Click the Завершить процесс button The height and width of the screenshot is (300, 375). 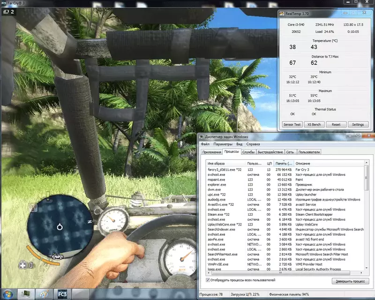click(x=350, y=281)
